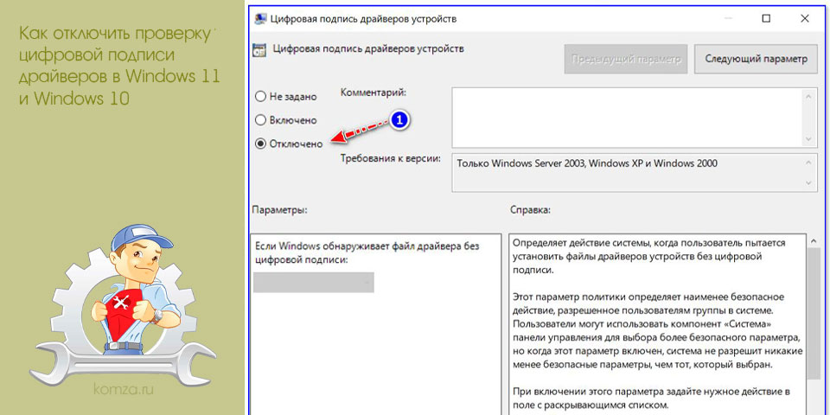This screenshot has width=830, height=415.
Task: Click inside the Комментарий text box
Action: coord(628,118)
